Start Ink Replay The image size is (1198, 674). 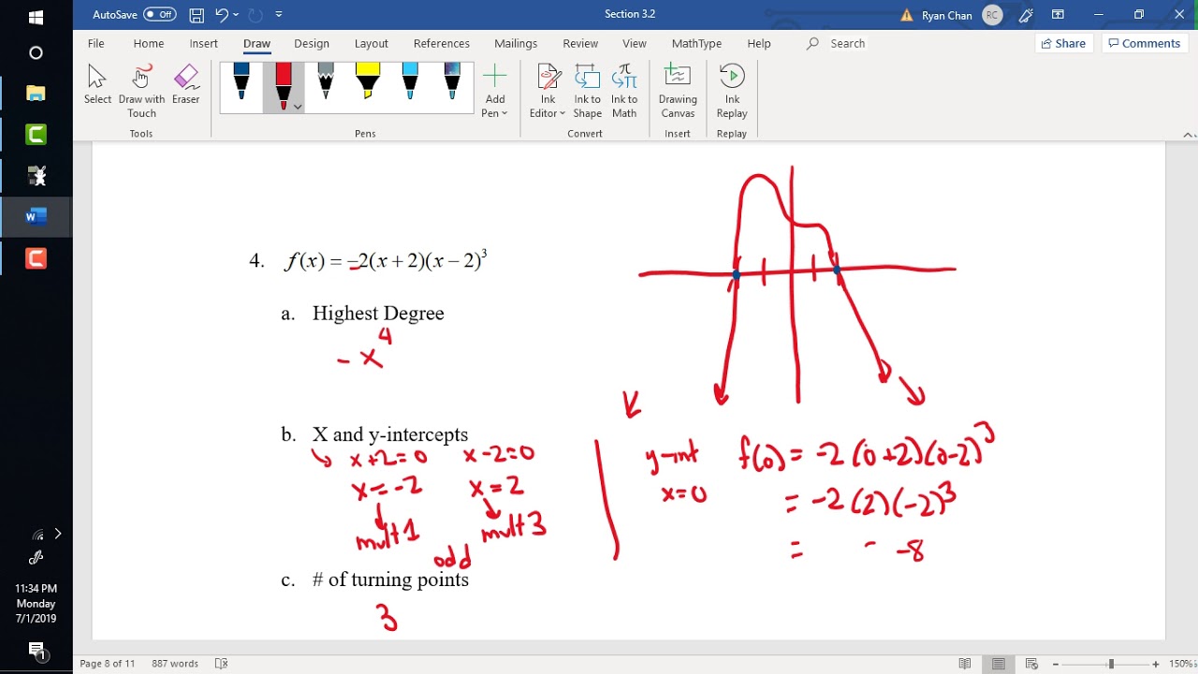pyautogui.click(x=732, y=91)
